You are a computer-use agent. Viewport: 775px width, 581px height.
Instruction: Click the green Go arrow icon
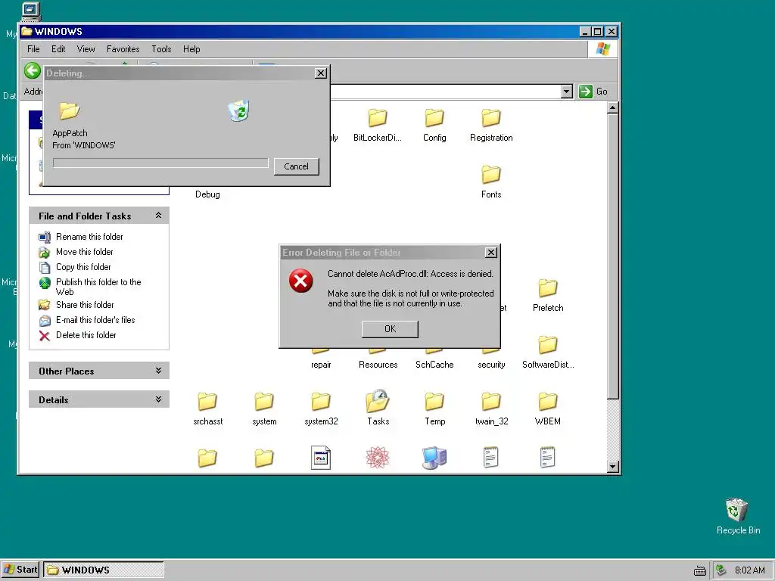pyautogui.click(x=586, y=92)
